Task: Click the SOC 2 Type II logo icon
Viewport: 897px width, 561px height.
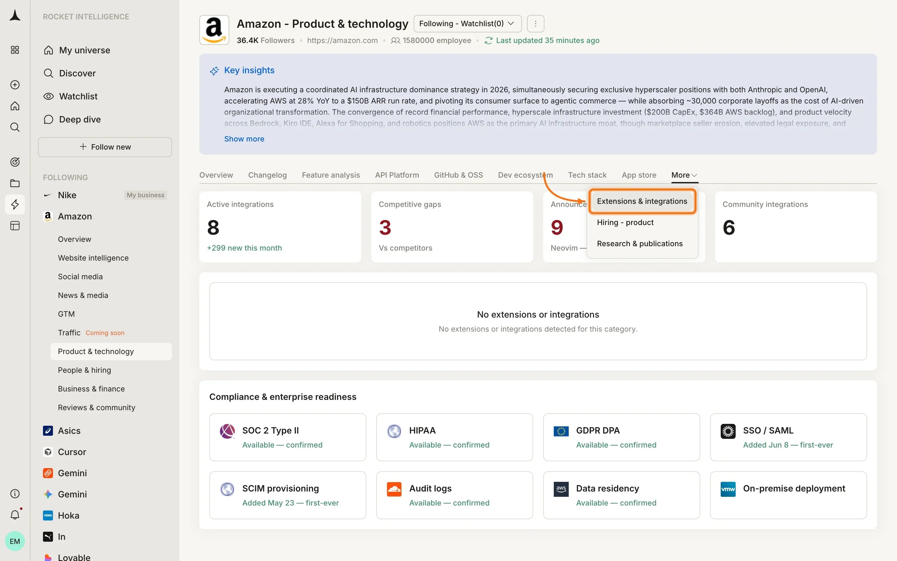Action: 227,431
